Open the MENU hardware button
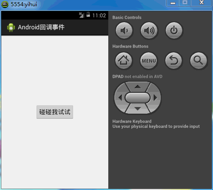 coord(149,60)
